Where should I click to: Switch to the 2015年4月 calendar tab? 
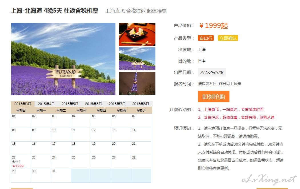46,104
